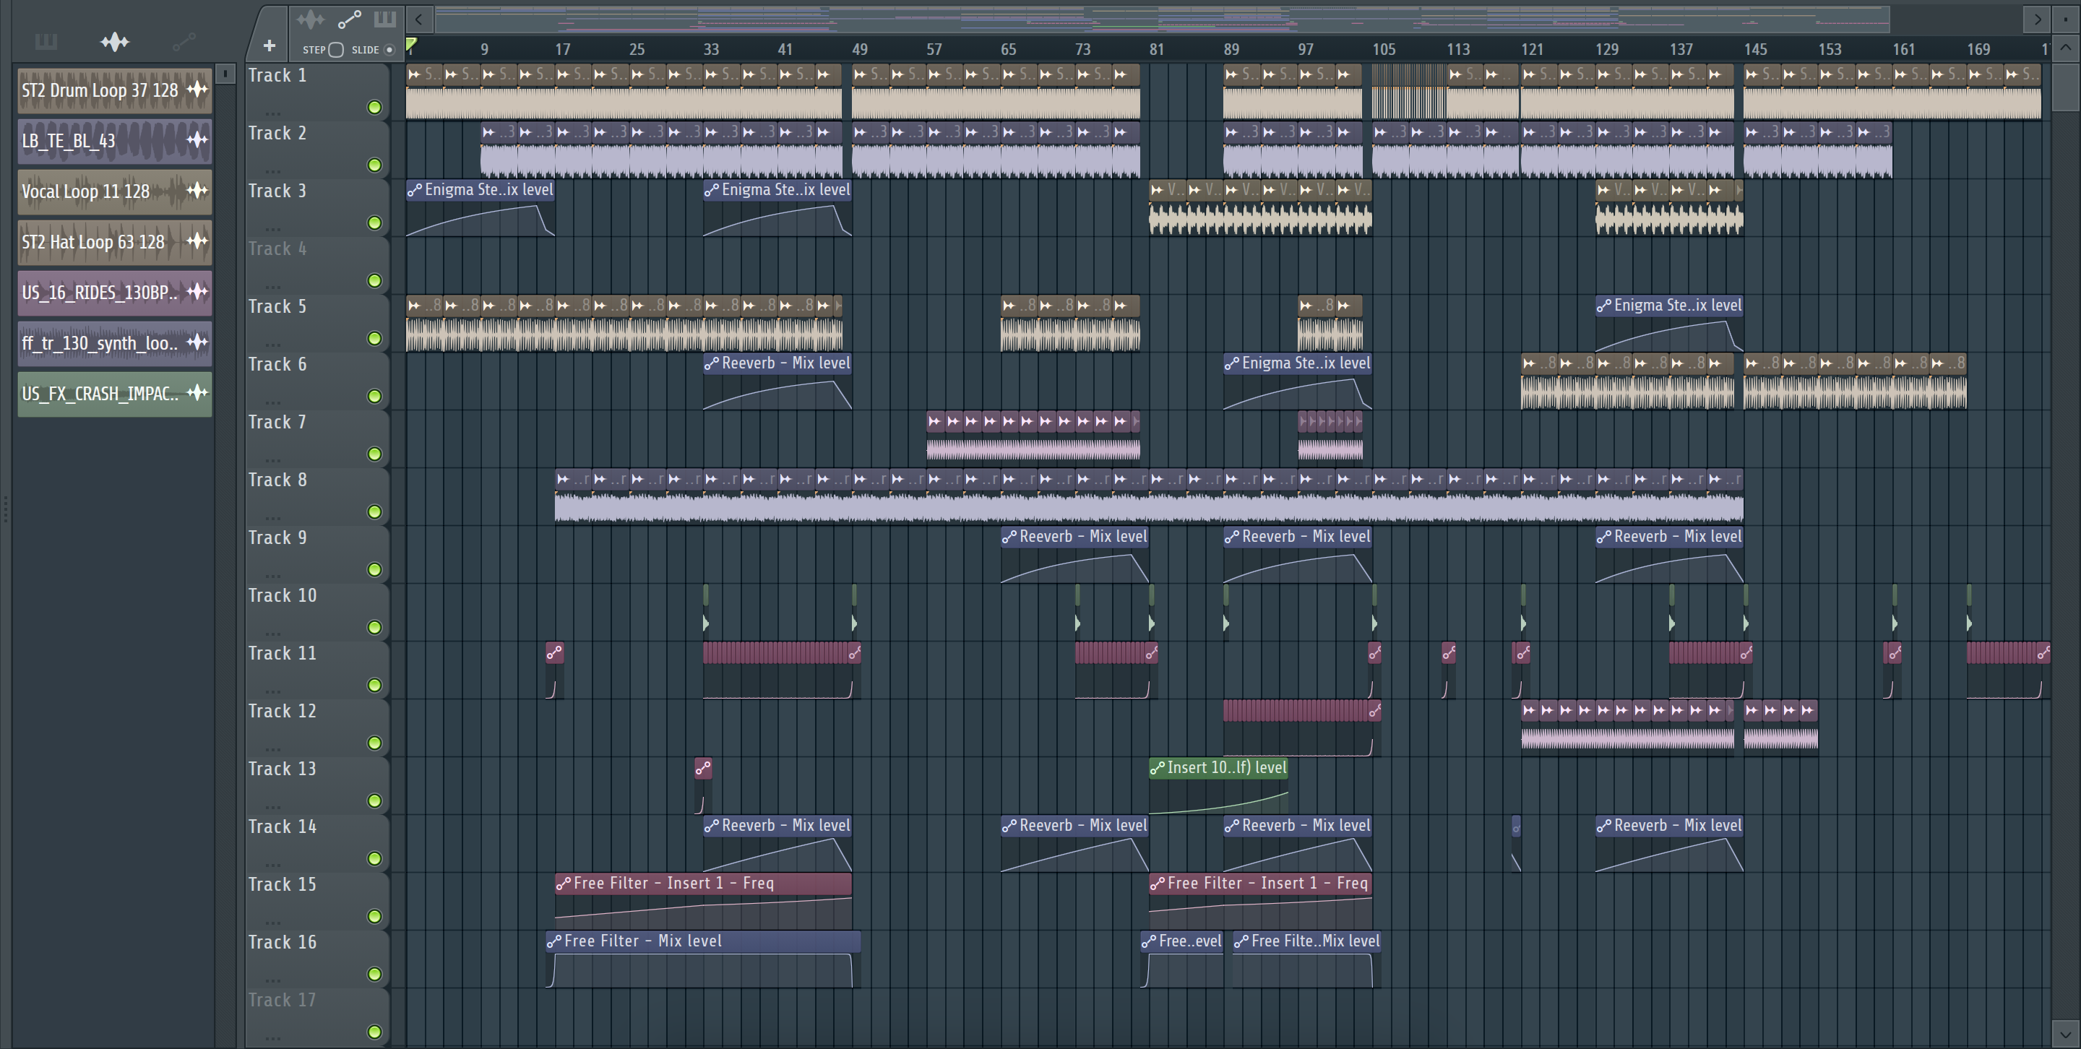
Task: Click waveform icon on US_16_RIDES_130BP clip
Action: 197,292
